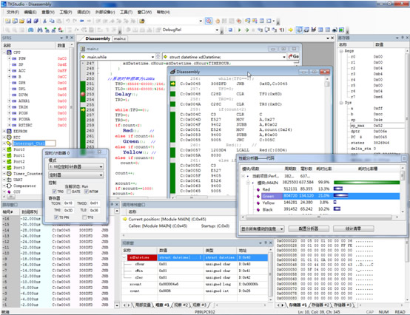The width and height of the screenshot is (410, 315).
Task: Click the TH0 value field
Action: tap(68, 210)
